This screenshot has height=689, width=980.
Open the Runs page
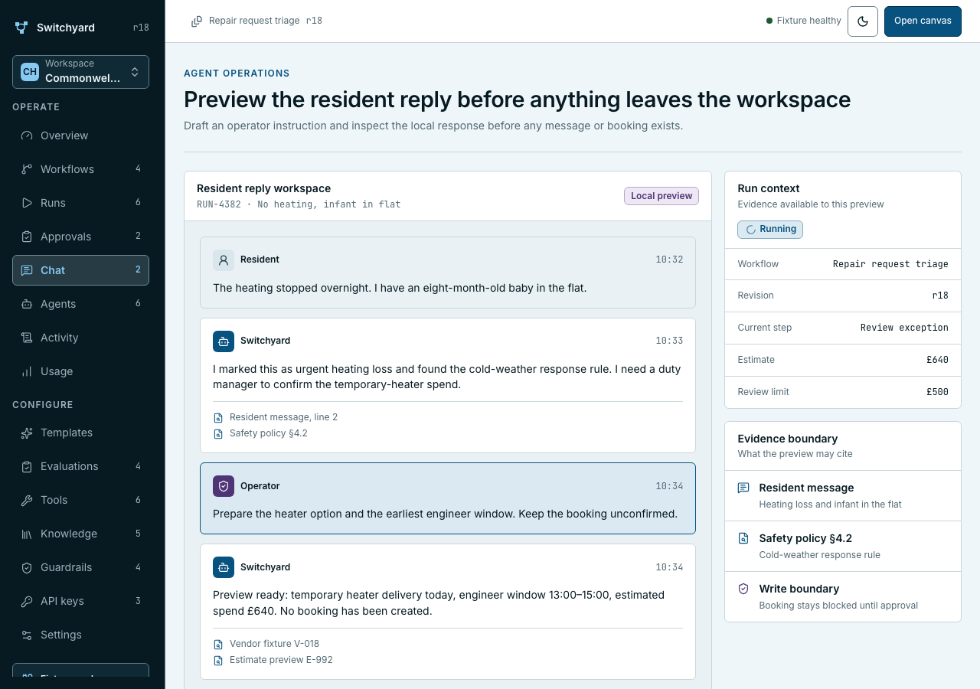pyautogui.click(x=80, y=203)
